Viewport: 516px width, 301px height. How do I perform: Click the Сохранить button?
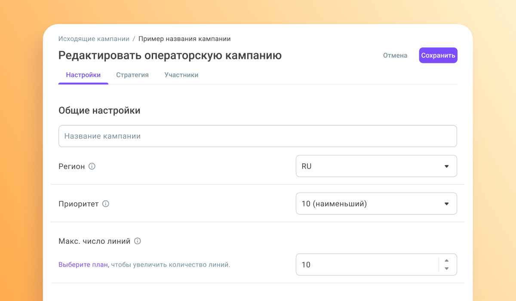pos(438,55)
